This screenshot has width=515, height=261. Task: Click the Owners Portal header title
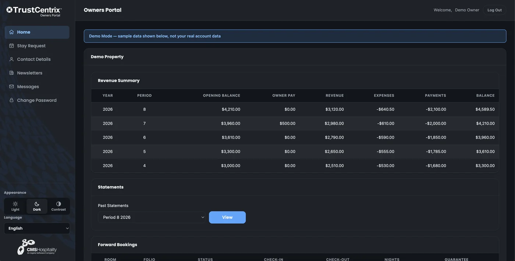(x=103, y=10)
